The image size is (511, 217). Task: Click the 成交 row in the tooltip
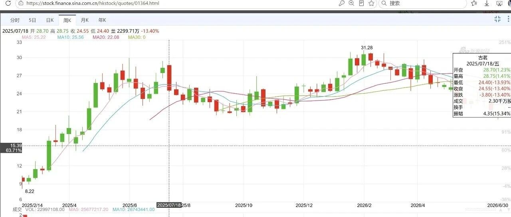tap(482, 101)
